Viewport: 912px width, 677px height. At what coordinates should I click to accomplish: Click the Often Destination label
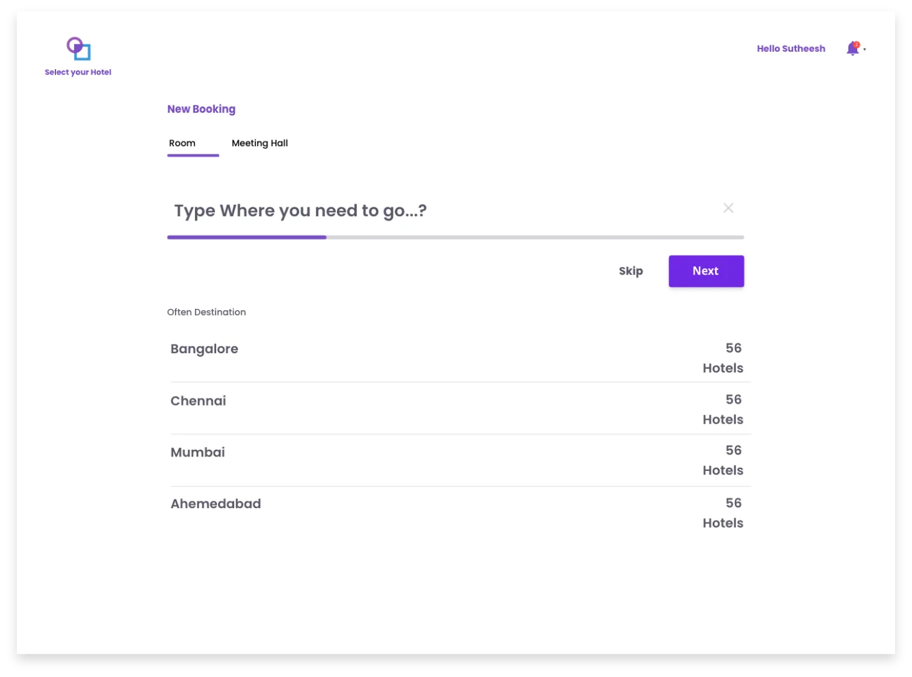point(206,312)
